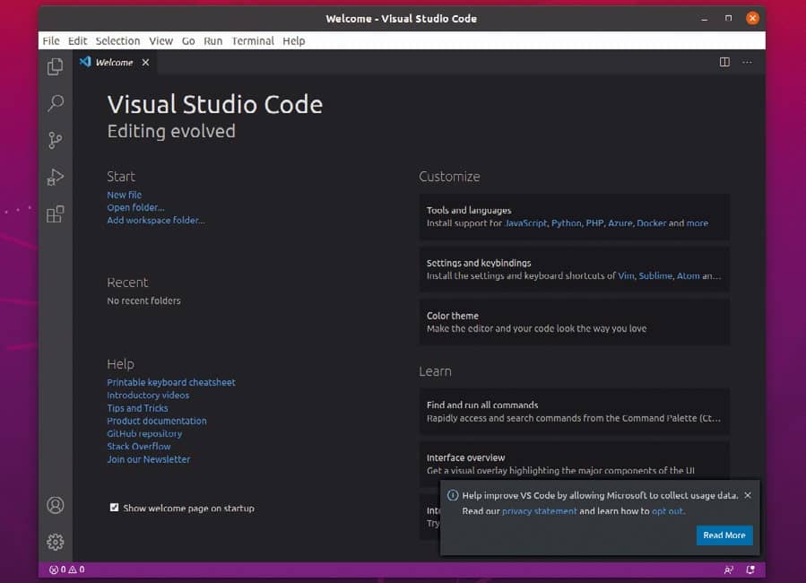Open Run and Debug view icon
Screen dimensions: 806x583
click(x=55, y=177)
